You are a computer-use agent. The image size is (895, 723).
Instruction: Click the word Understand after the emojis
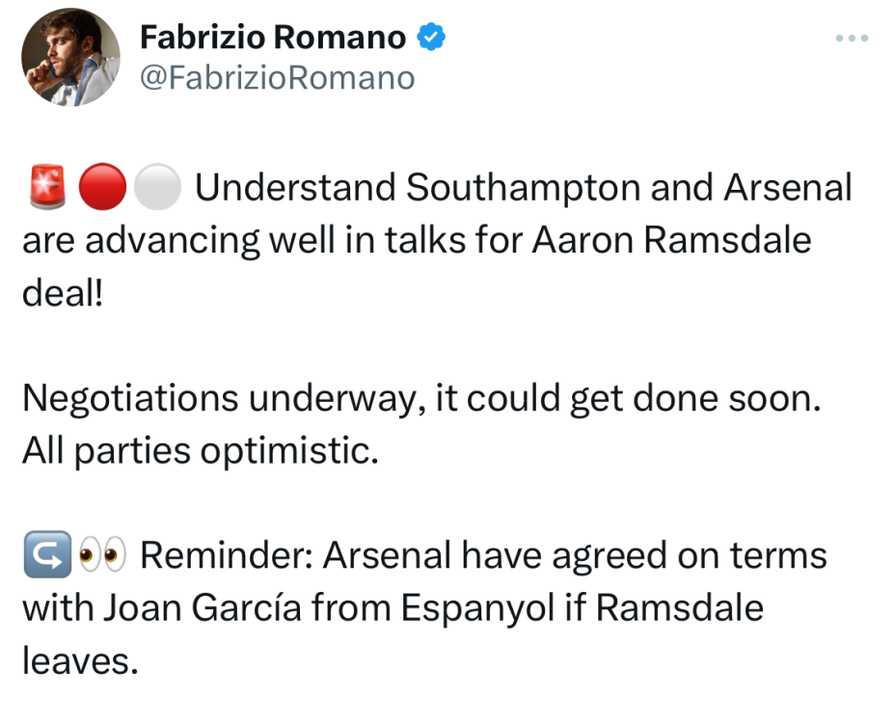pyautogui.click(x=295, y=187)
